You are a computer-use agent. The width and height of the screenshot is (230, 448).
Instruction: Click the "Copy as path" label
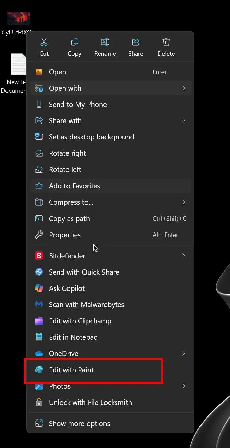pos(69,219)
